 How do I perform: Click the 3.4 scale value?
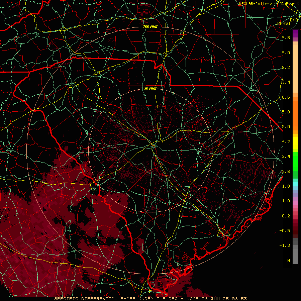[286, 157]
